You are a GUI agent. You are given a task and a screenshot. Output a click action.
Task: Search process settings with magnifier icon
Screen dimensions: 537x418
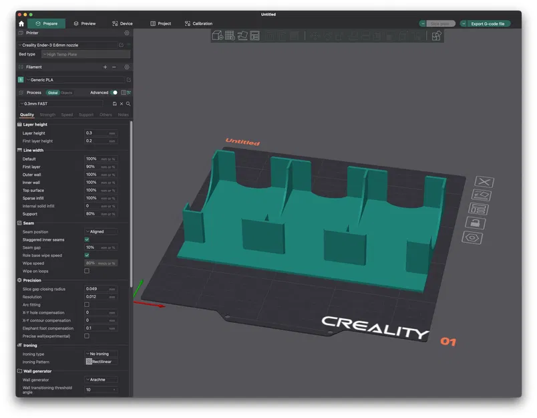coord(128,104)
